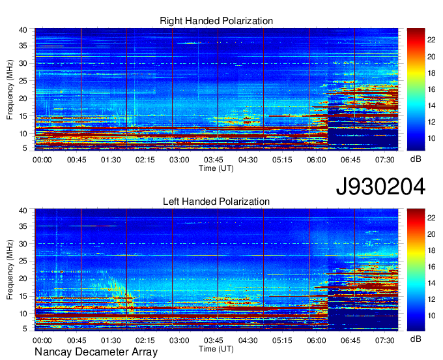Click the Left Handed Polarization title
443x360 pixels.
[x=216, y=202]
